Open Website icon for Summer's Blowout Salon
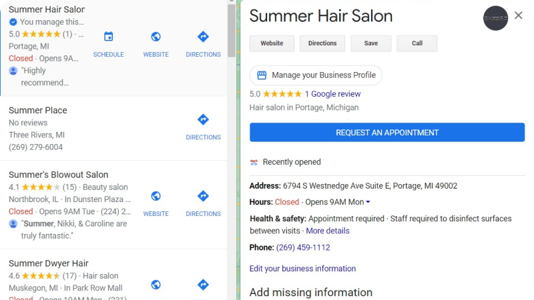 pos(156,204)
